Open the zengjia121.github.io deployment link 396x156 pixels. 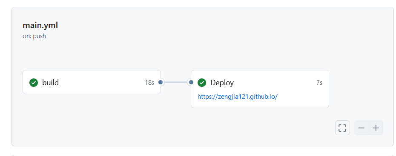[x=238, y=97]
